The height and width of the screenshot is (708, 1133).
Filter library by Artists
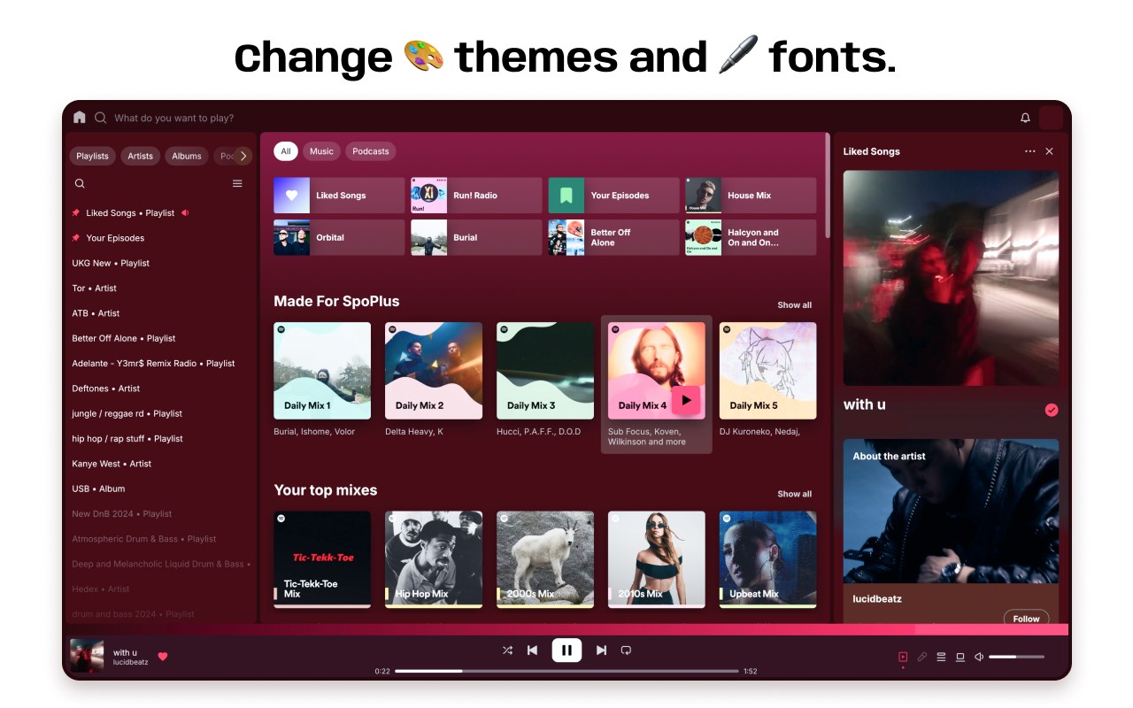(x=140, y=156)
